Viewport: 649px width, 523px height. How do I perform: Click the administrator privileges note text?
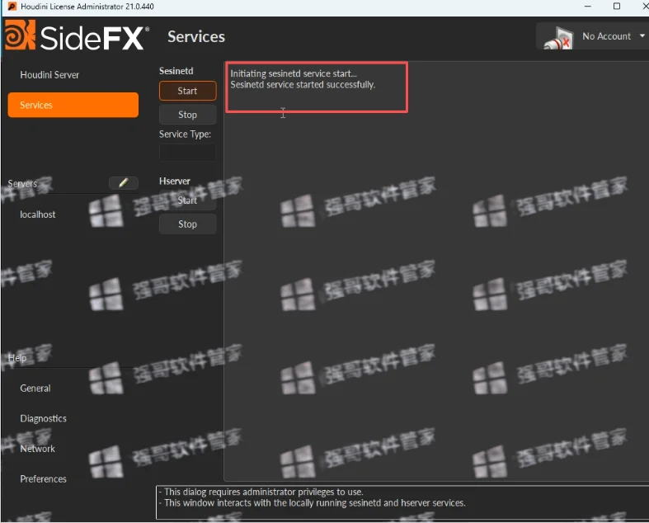[x=263, y=492]
